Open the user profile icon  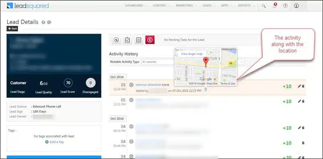coord(296,6)
